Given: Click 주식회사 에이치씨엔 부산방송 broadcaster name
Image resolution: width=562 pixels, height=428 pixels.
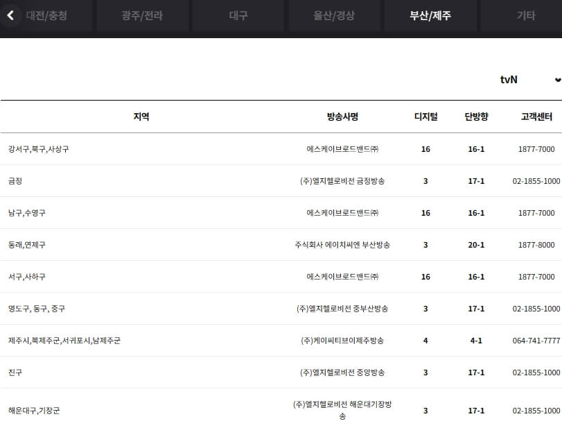Looking at the screenshot, I should (342, 245).
